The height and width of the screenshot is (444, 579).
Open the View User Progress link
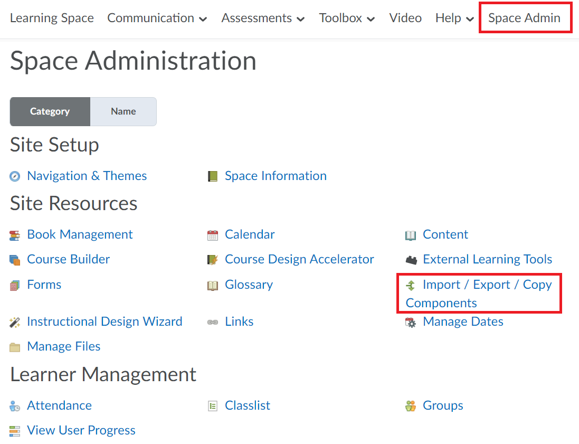(x=81, y=430)
